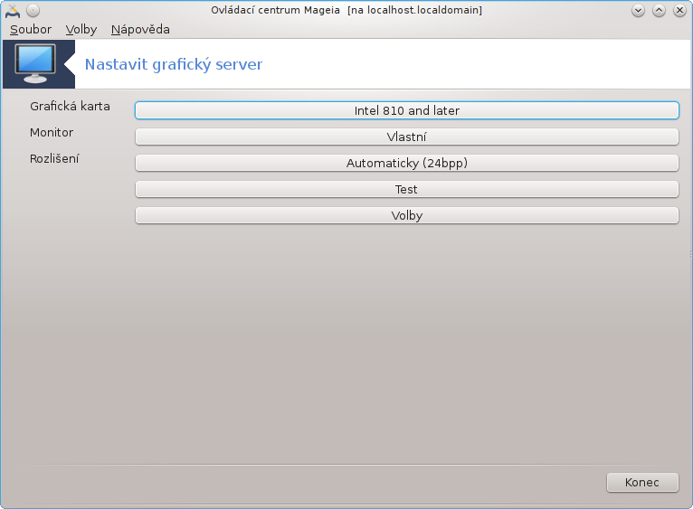Click the round pin button in title bar
693x509 pixels.
[x=33, y=10]
